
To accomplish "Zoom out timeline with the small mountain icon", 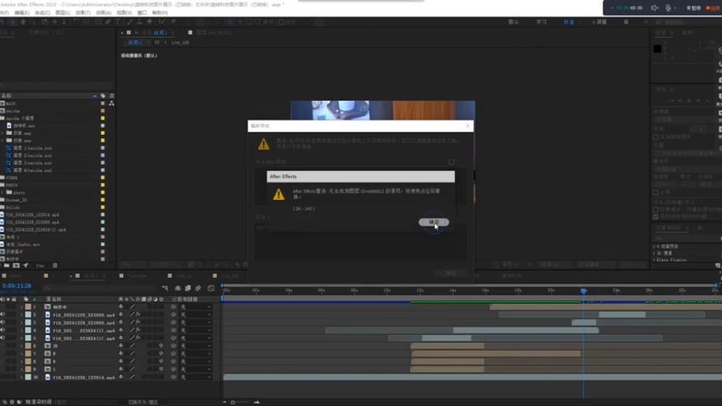I will 225,402.
